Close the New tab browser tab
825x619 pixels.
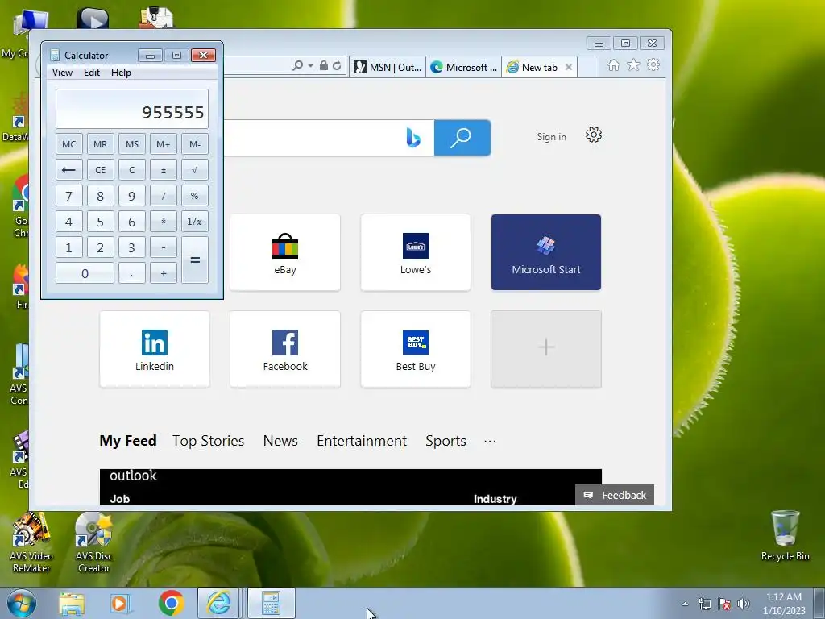coord(569,68)
